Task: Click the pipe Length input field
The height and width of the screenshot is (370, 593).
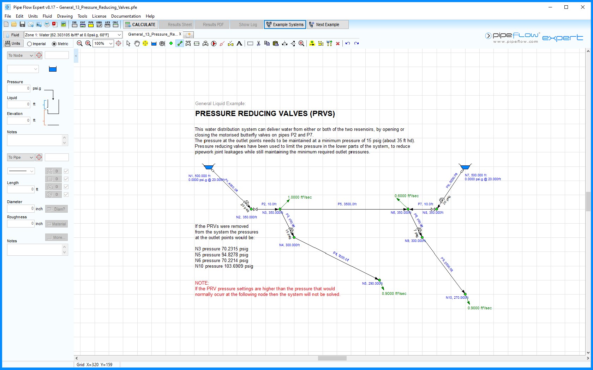Action: pyautogui.click(x=21, y=189)
